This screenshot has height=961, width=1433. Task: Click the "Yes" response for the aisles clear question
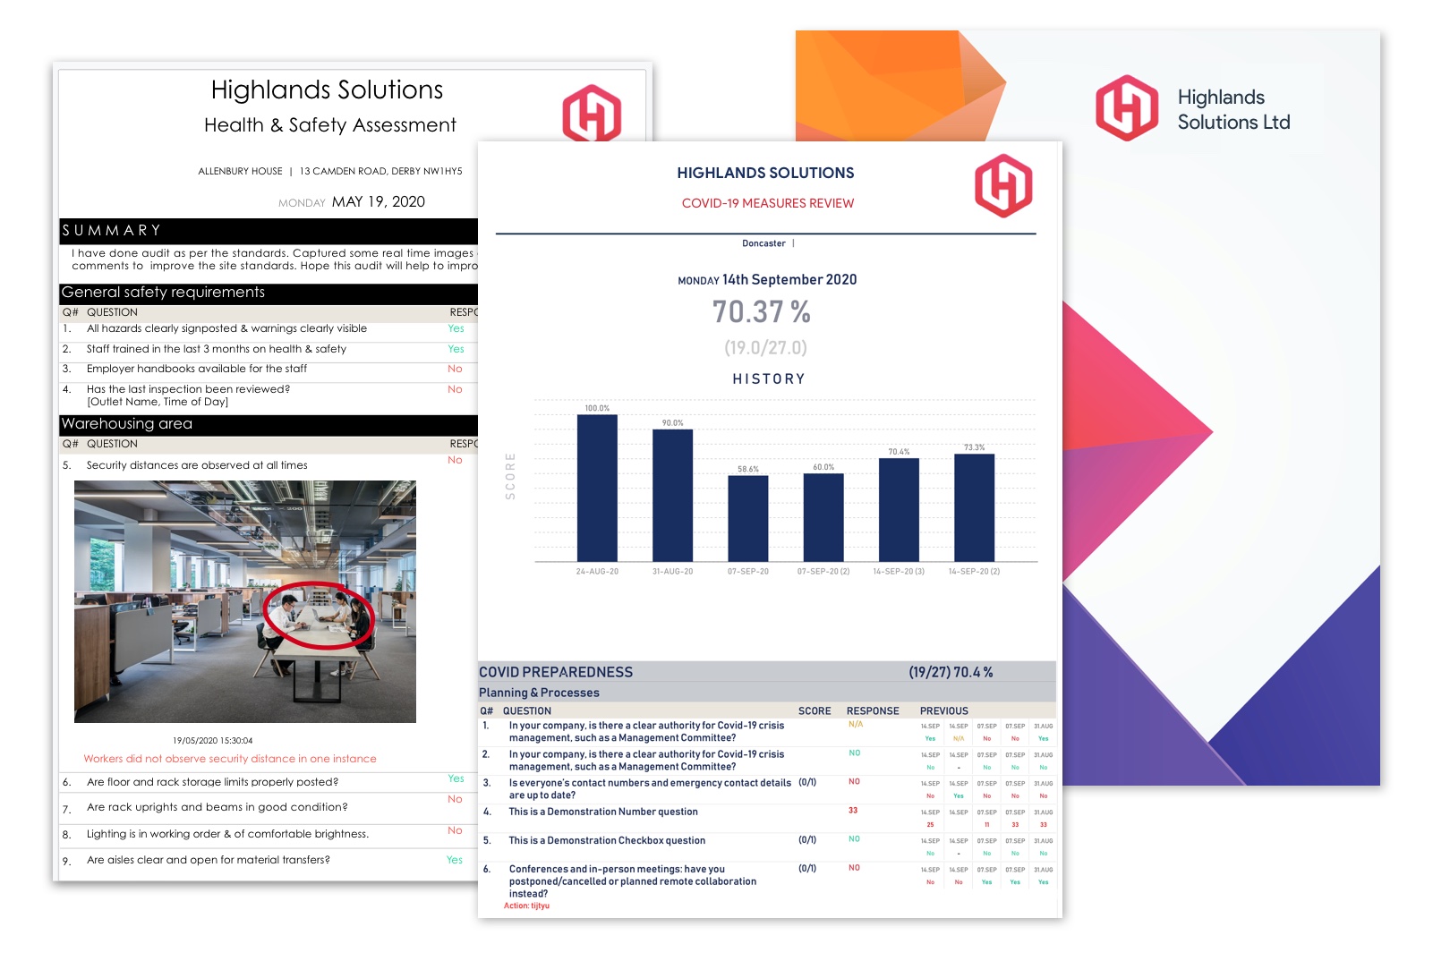click(455, 860)
